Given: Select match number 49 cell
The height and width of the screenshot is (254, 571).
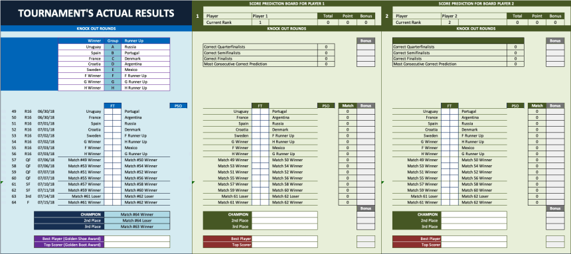Looking at the screenshot, I should tap(14, 111).
